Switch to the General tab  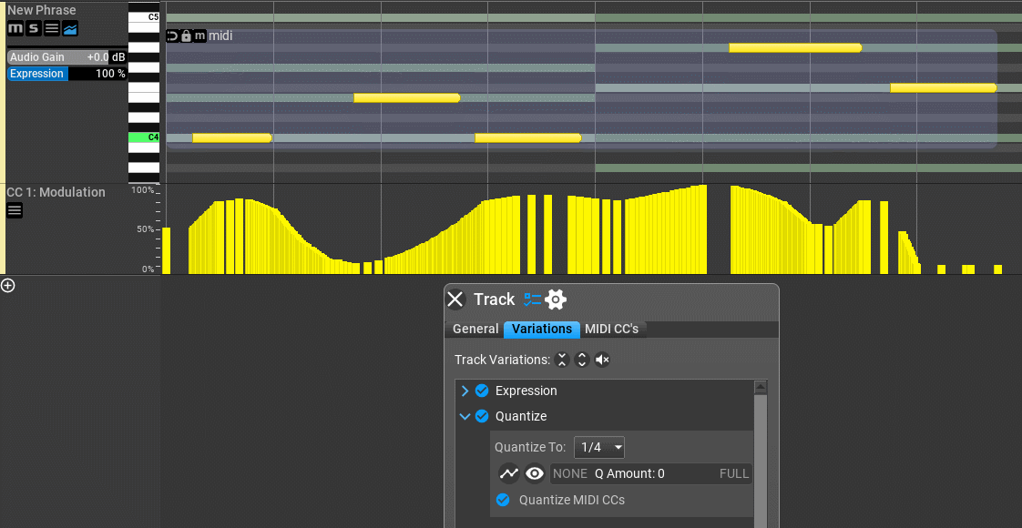coord(475,329)
